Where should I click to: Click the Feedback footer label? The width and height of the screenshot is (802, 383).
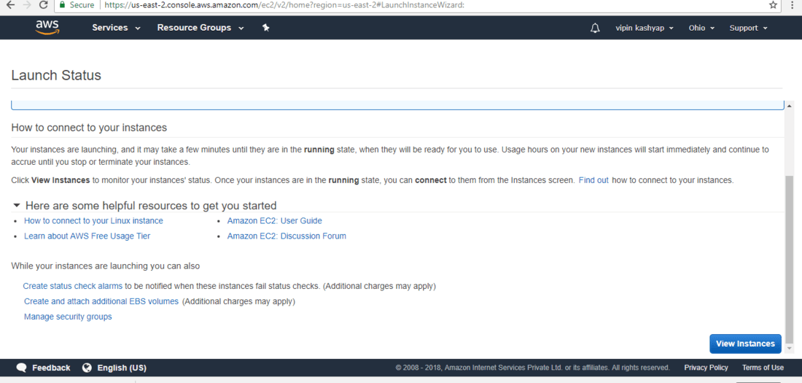(51, 368)
